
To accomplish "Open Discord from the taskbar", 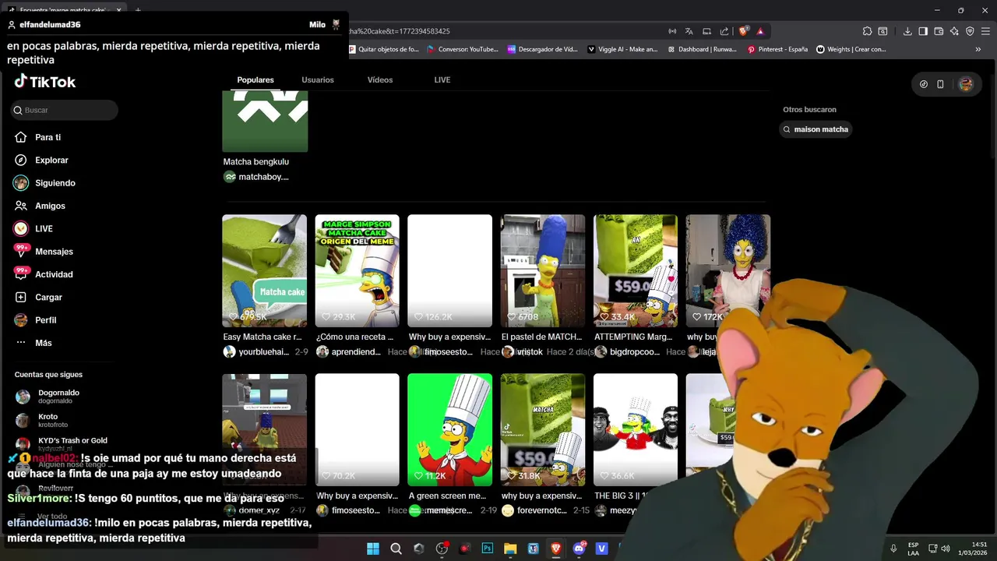I will 579,549.
